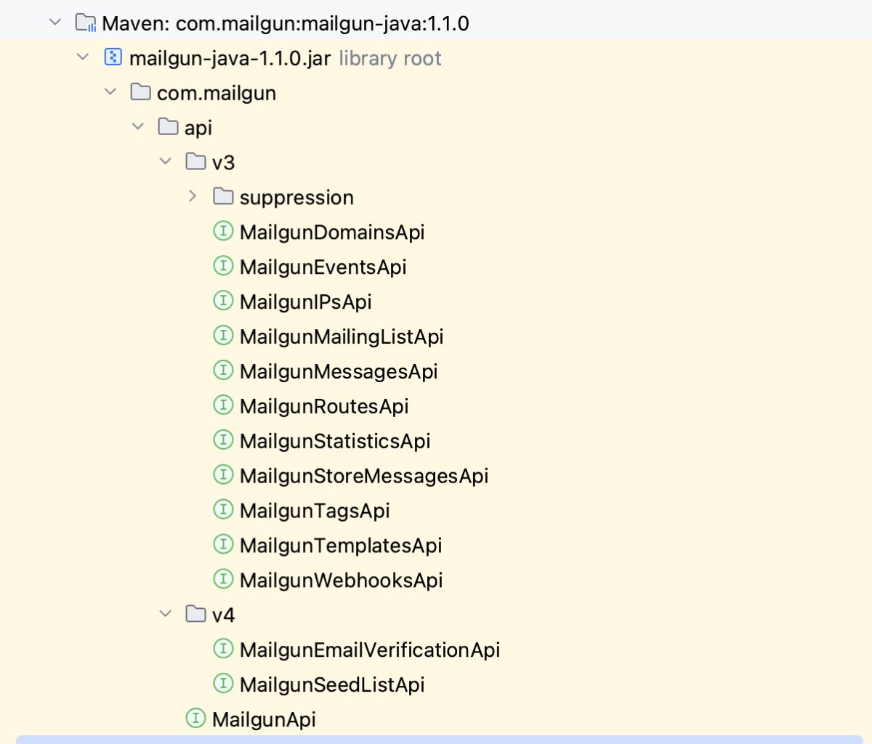Click the interface icon beside MailgunDomainsApi
This screenshot has height=744, width=872.
tap(223, 231)
